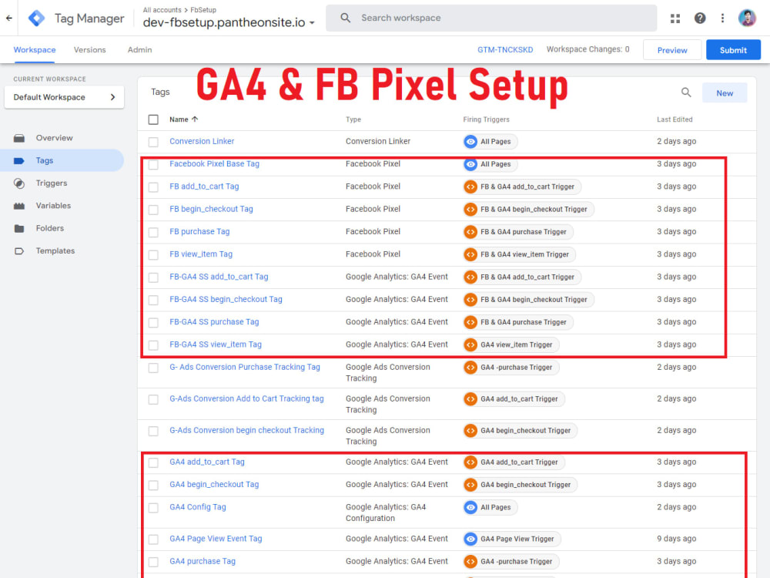Check the select-all checkbox in header
Viewport: 770px width, 578px height.
click(x=153, y=119)
